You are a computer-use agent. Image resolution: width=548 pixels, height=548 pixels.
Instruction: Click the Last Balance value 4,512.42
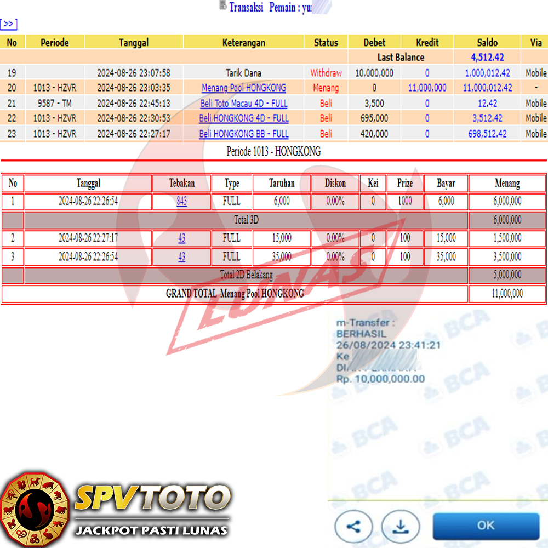(487, 57)
